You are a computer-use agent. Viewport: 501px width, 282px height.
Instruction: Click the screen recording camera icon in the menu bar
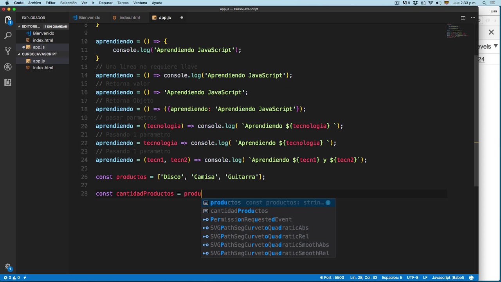point(397,3)
